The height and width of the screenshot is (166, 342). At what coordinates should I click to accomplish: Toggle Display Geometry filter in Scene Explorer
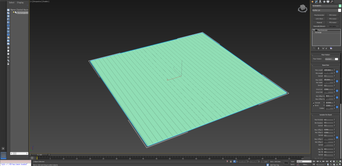(8, 10)
